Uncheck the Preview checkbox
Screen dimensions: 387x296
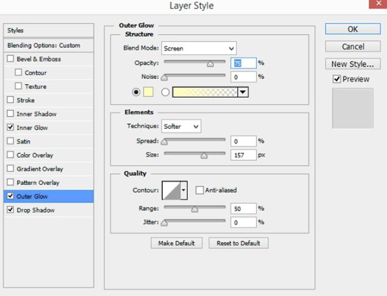(x=337, y=79)
